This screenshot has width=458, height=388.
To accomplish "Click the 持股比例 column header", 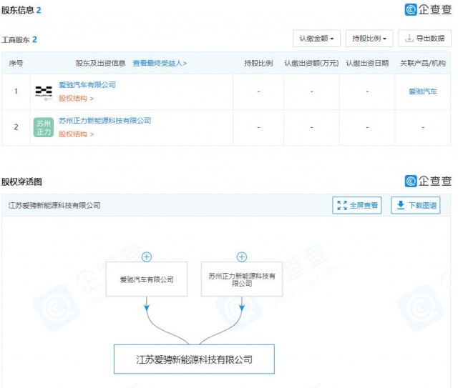I will coord(258,63).
